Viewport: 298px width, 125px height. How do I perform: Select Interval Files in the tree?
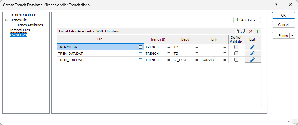point(20,30)
